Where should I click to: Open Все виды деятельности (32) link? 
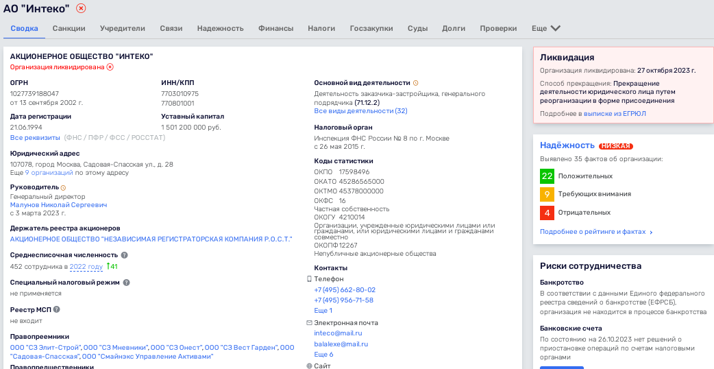(360, 110)
